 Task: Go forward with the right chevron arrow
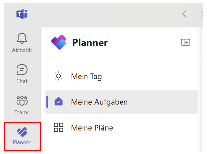click(202, 14)
